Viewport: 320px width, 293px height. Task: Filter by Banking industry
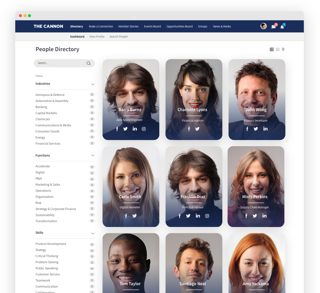point(41,107)
